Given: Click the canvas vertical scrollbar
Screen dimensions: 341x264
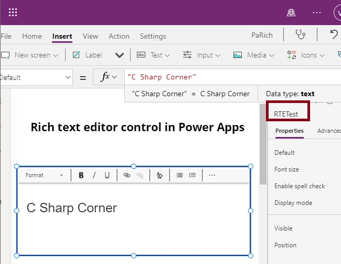Looking at the screenshot, I should pos(263,144).
